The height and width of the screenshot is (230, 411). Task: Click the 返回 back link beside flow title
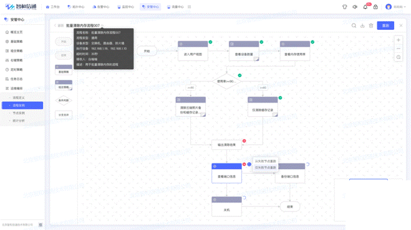[x=59, y=25]
